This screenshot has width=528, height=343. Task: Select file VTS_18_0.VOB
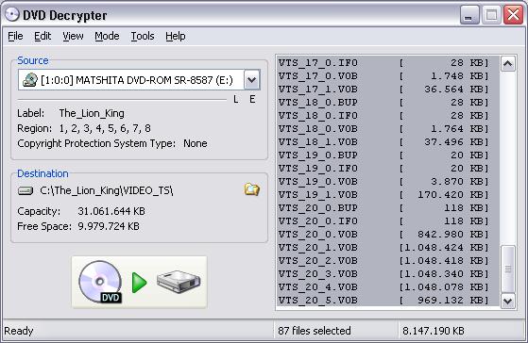point(388,129)
